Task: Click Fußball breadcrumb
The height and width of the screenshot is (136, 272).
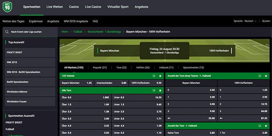Action: (x=78, y=32)
